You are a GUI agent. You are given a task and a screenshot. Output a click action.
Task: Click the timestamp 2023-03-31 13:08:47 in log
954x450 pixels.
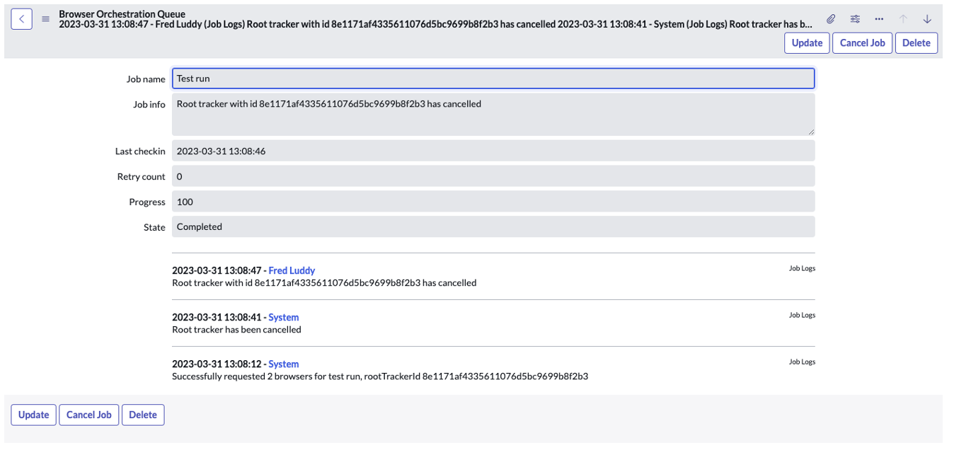click(217, 270)
